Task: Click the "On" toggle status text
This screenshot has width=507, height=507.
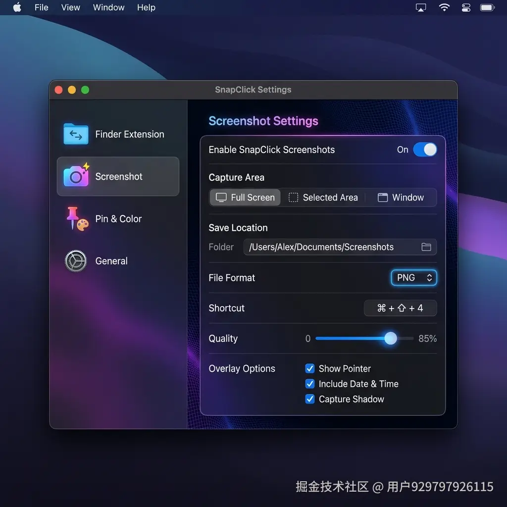Action: [403, 150]
